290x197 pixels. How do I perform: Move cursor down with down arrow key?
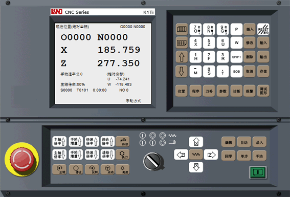pos(182,71)
